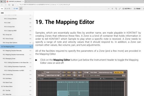144x96 pixels.
Task: Refresh the current page
Action: (x=9, y=5)
